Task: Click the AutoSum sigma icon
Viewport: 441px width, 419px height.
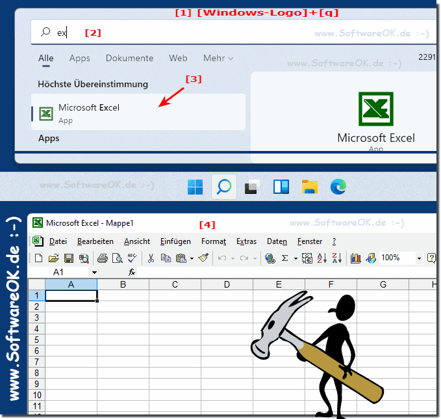Action: point(284,258)
